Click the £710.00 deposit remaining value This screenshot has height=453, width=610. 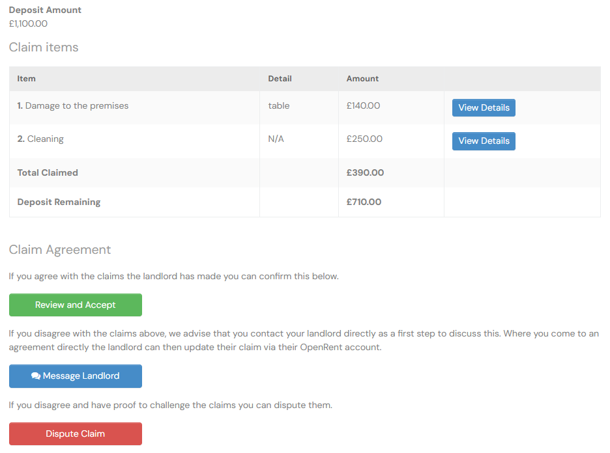pos(364,202)
